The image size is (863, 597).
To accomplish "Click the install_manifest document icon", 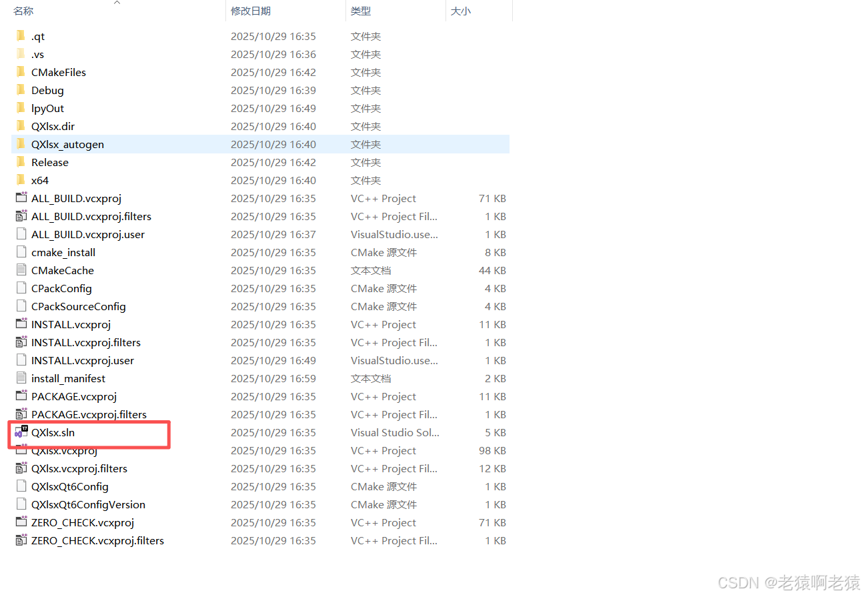I will (x=21, y=378).
